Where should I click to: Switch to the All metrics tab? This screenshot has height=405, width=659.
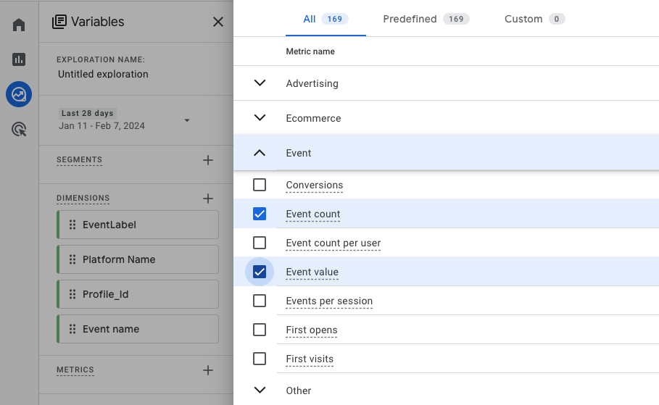click(326, 19)
